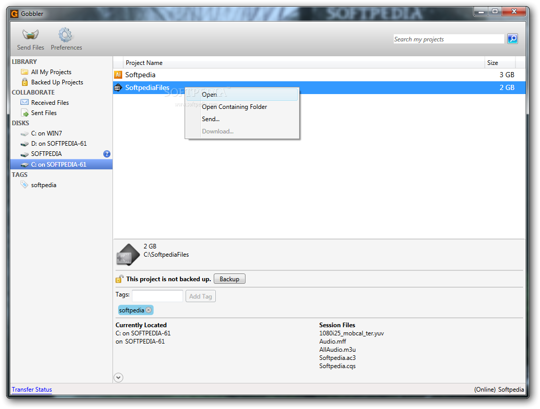
Task: Choose Send... from the context menu
Action: click(242, 119)
